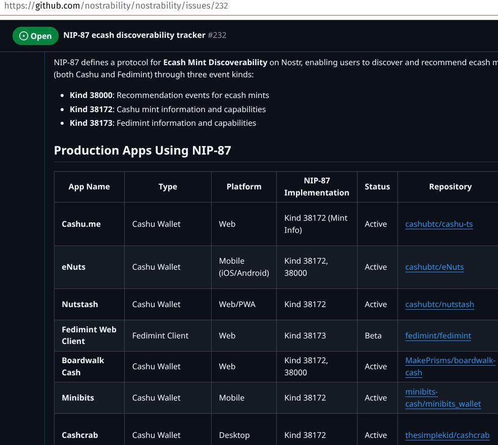The width and height of the screenshot is (498, 445).
Task: Open the cashubtc/cashu-ts repository link
Action: click(439, 224)
